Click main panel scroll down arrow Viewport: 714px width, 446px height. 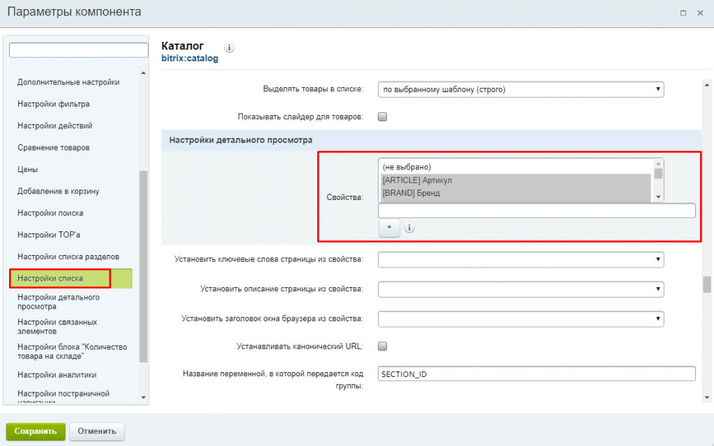[x=707, y=397]
